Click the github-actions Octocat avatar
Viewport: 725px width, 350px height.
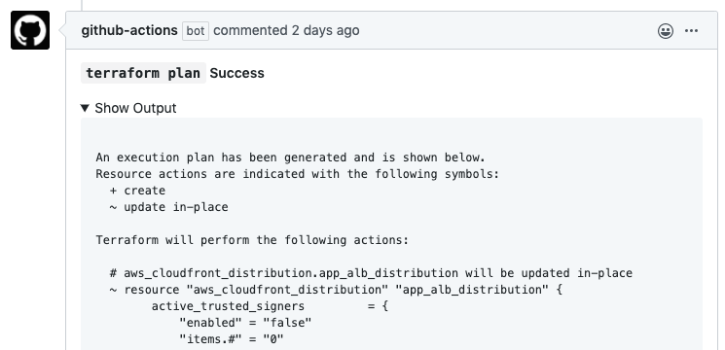coord(30,30)
